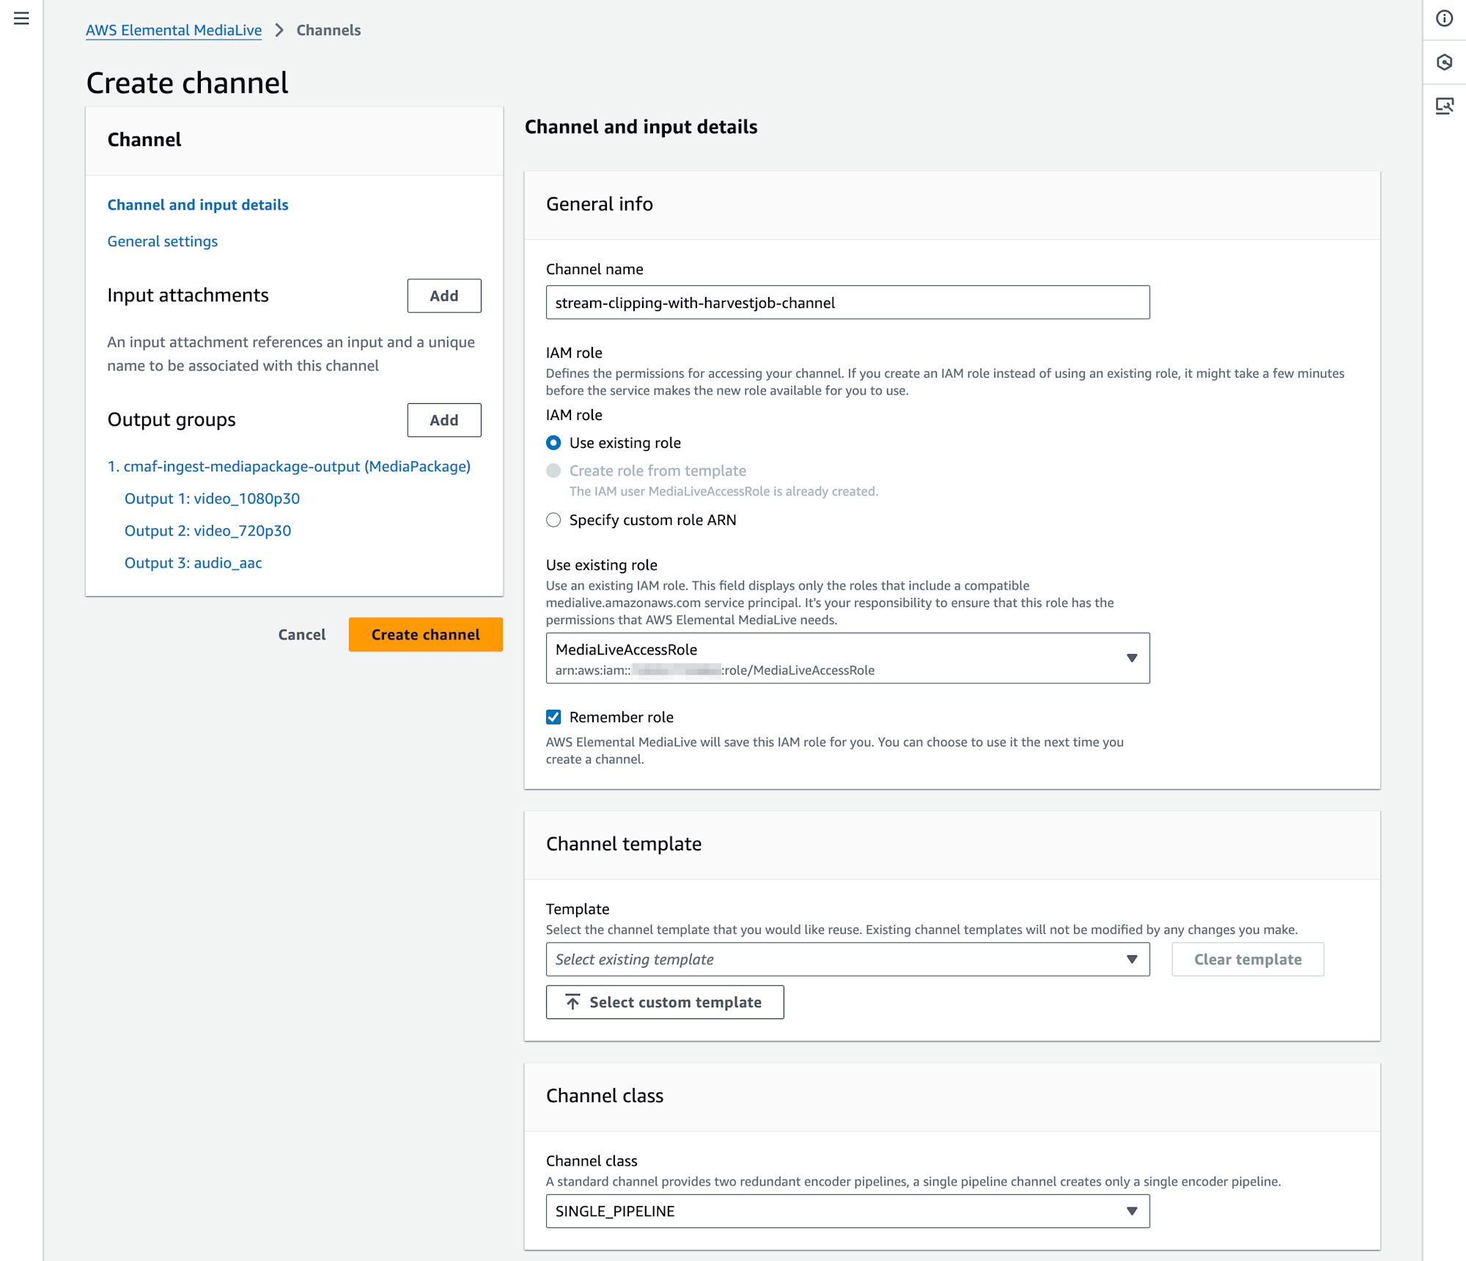Open Output 1: video_1080p30
Screen dimensions: 1466x1261
[212, 499]
